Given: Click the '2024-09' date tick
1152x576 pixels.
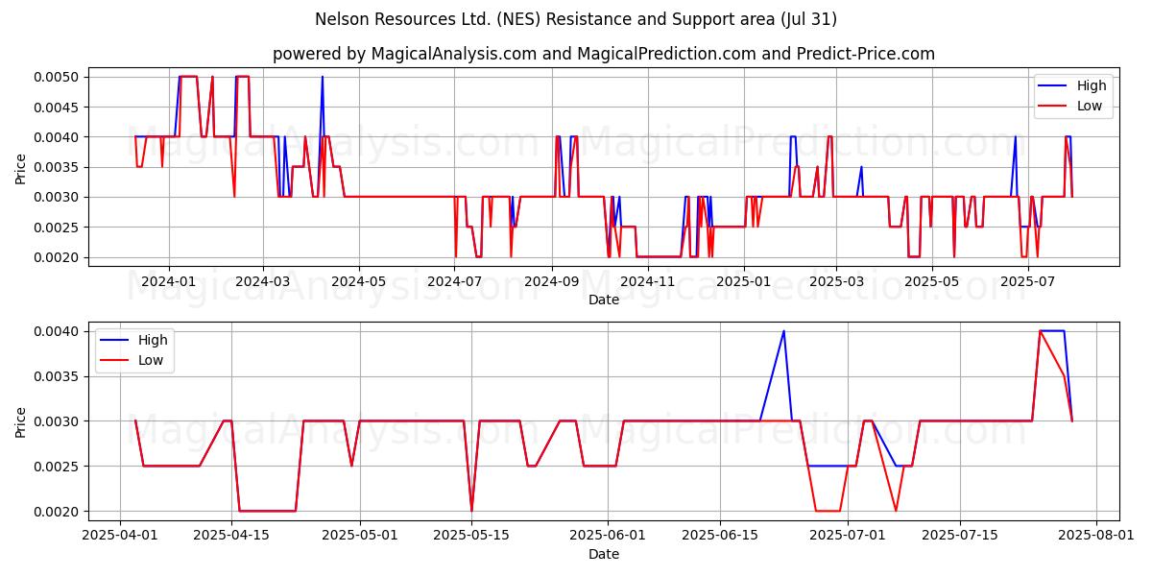Looking at the screenshot, I should pos(552,281).
